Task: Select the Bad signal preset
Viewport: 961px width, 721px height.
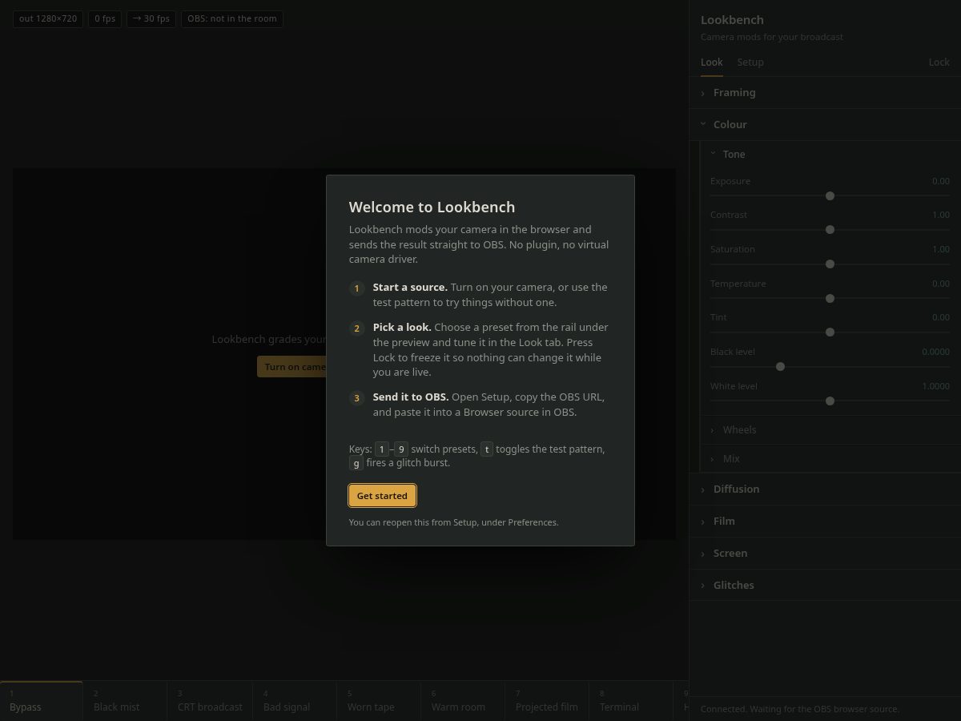Action: [x=295, y=700]
